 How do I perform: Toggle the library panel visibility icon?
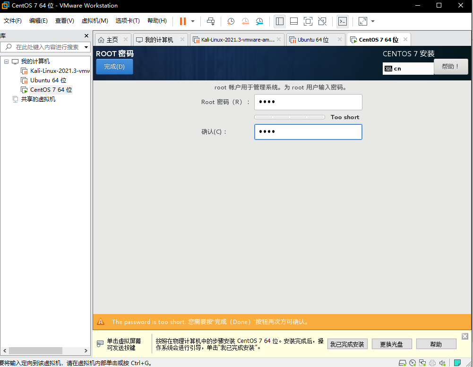coord(279,21)
